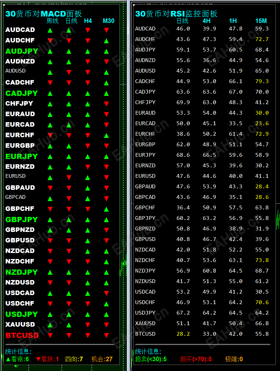Click NZDCHF 15M RSI value 73.8

[262, 260]
